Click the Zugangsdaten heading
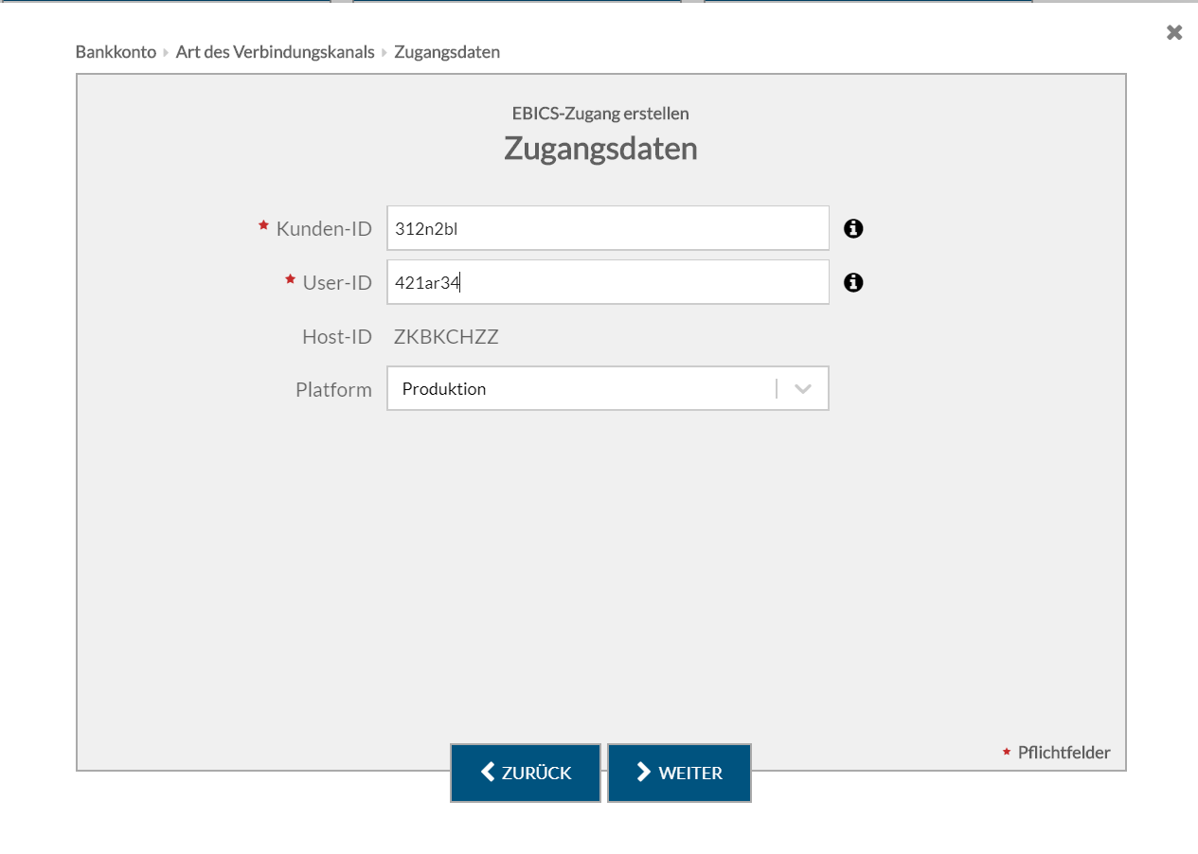Viewport: 1198px width, 854px height. [x=600, y=149]
